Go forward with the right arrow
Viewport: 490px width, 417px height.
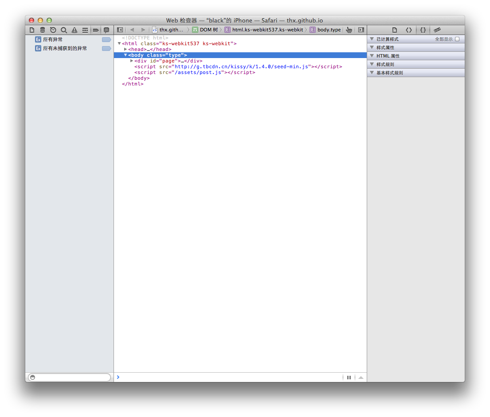click(143, 30)
